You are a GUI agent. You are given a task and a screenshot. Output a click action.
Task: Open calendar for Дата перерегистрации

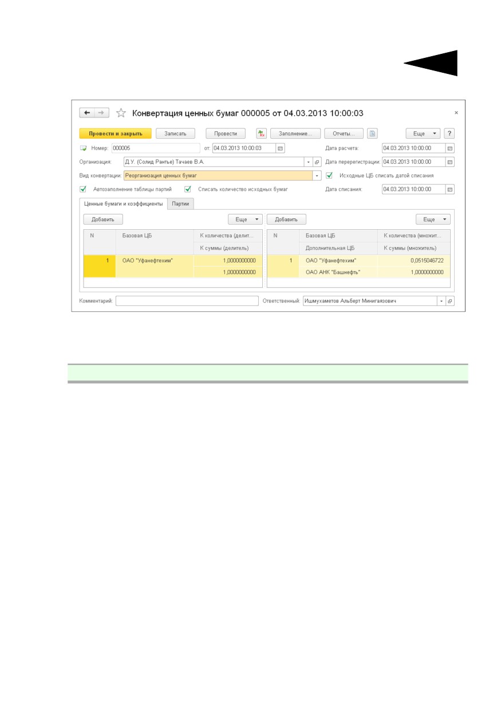pyautogui.click(x=450, y=162)
